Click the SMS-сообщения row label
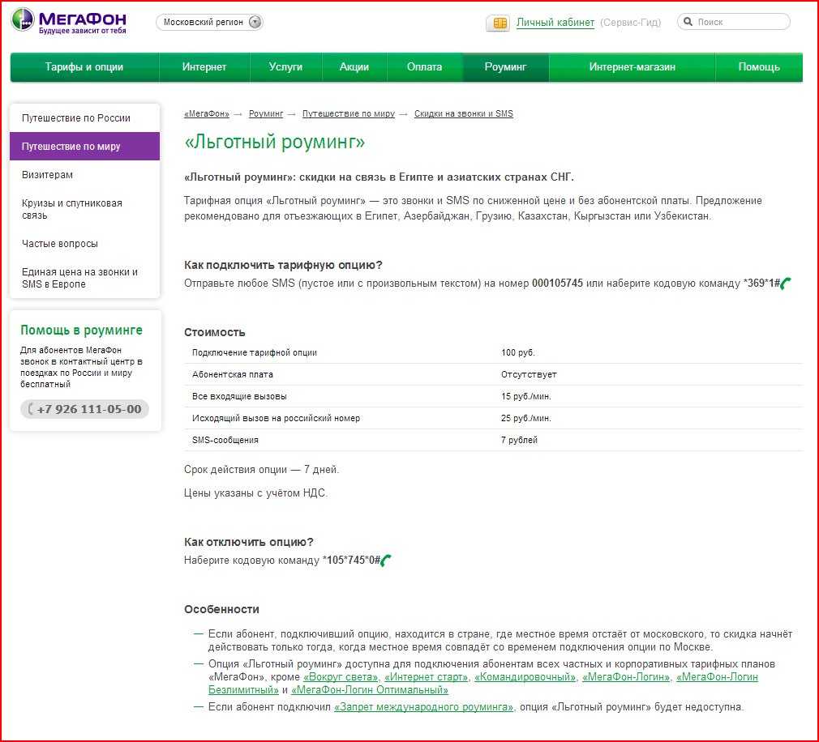The height and width of the screenshot is (742, 819). (225, 441)
